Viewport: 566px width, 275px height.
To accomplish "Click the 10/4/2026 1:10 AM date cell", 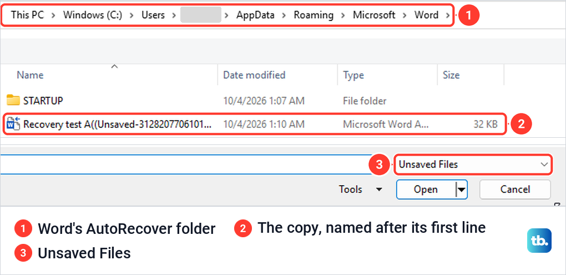I will (x=264, y=124).
